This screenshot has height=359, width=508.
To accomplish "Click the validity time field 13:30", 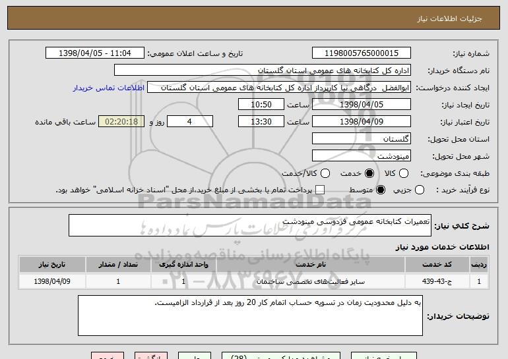I will (x=261, y=122).
